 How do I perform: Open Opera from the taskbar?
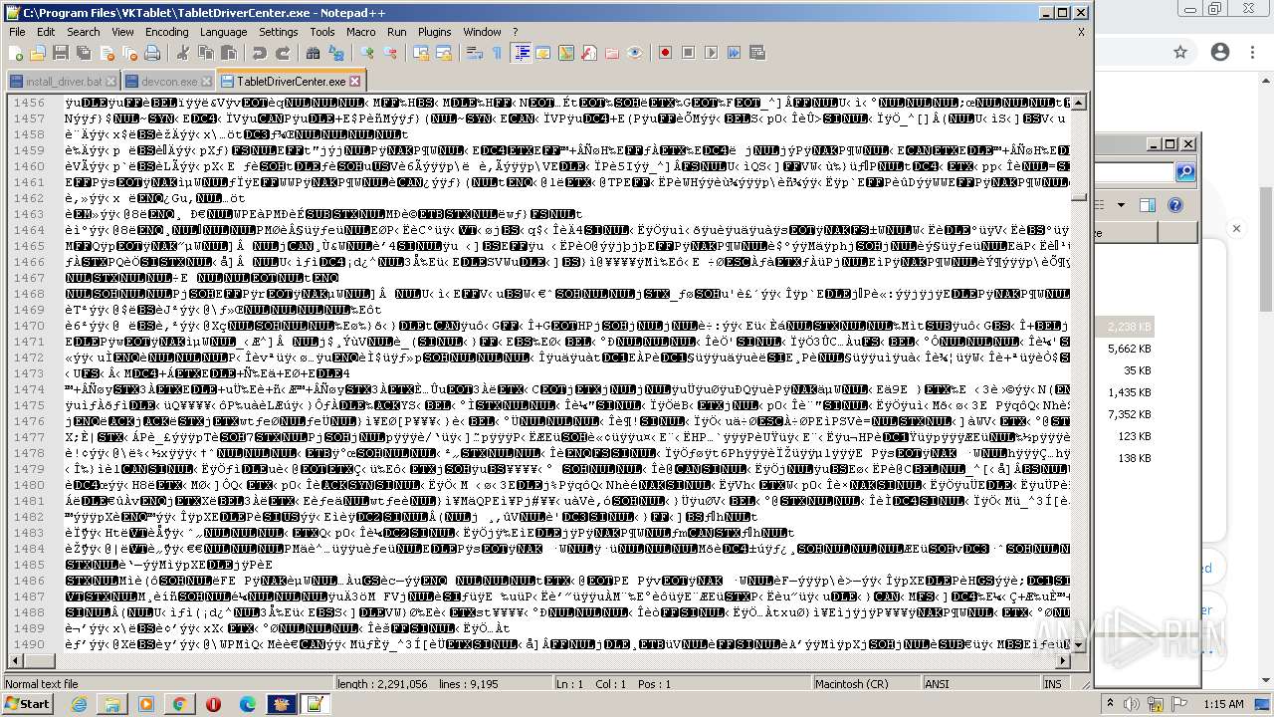(213, 704)
